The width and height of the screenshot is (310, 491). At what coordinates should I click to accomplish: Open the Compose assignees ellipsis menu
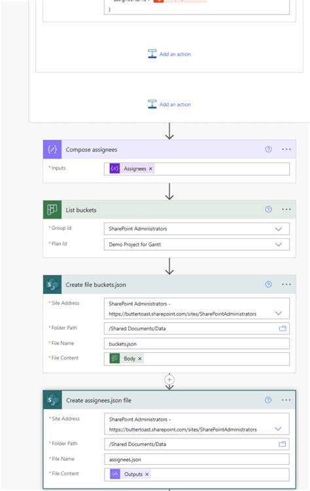pyautogui.click(x=286, y=149)
